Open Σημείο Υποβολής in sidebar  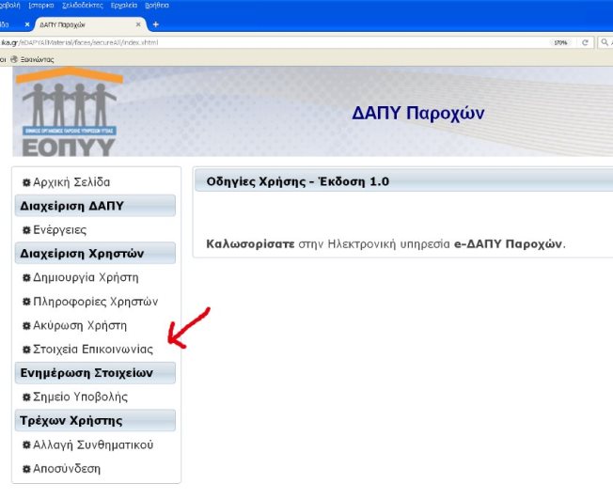[x=80, y=397]
